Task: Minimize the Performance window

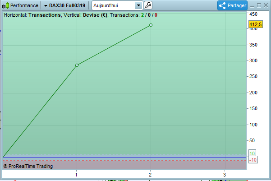Action: [x=253, y=6]
